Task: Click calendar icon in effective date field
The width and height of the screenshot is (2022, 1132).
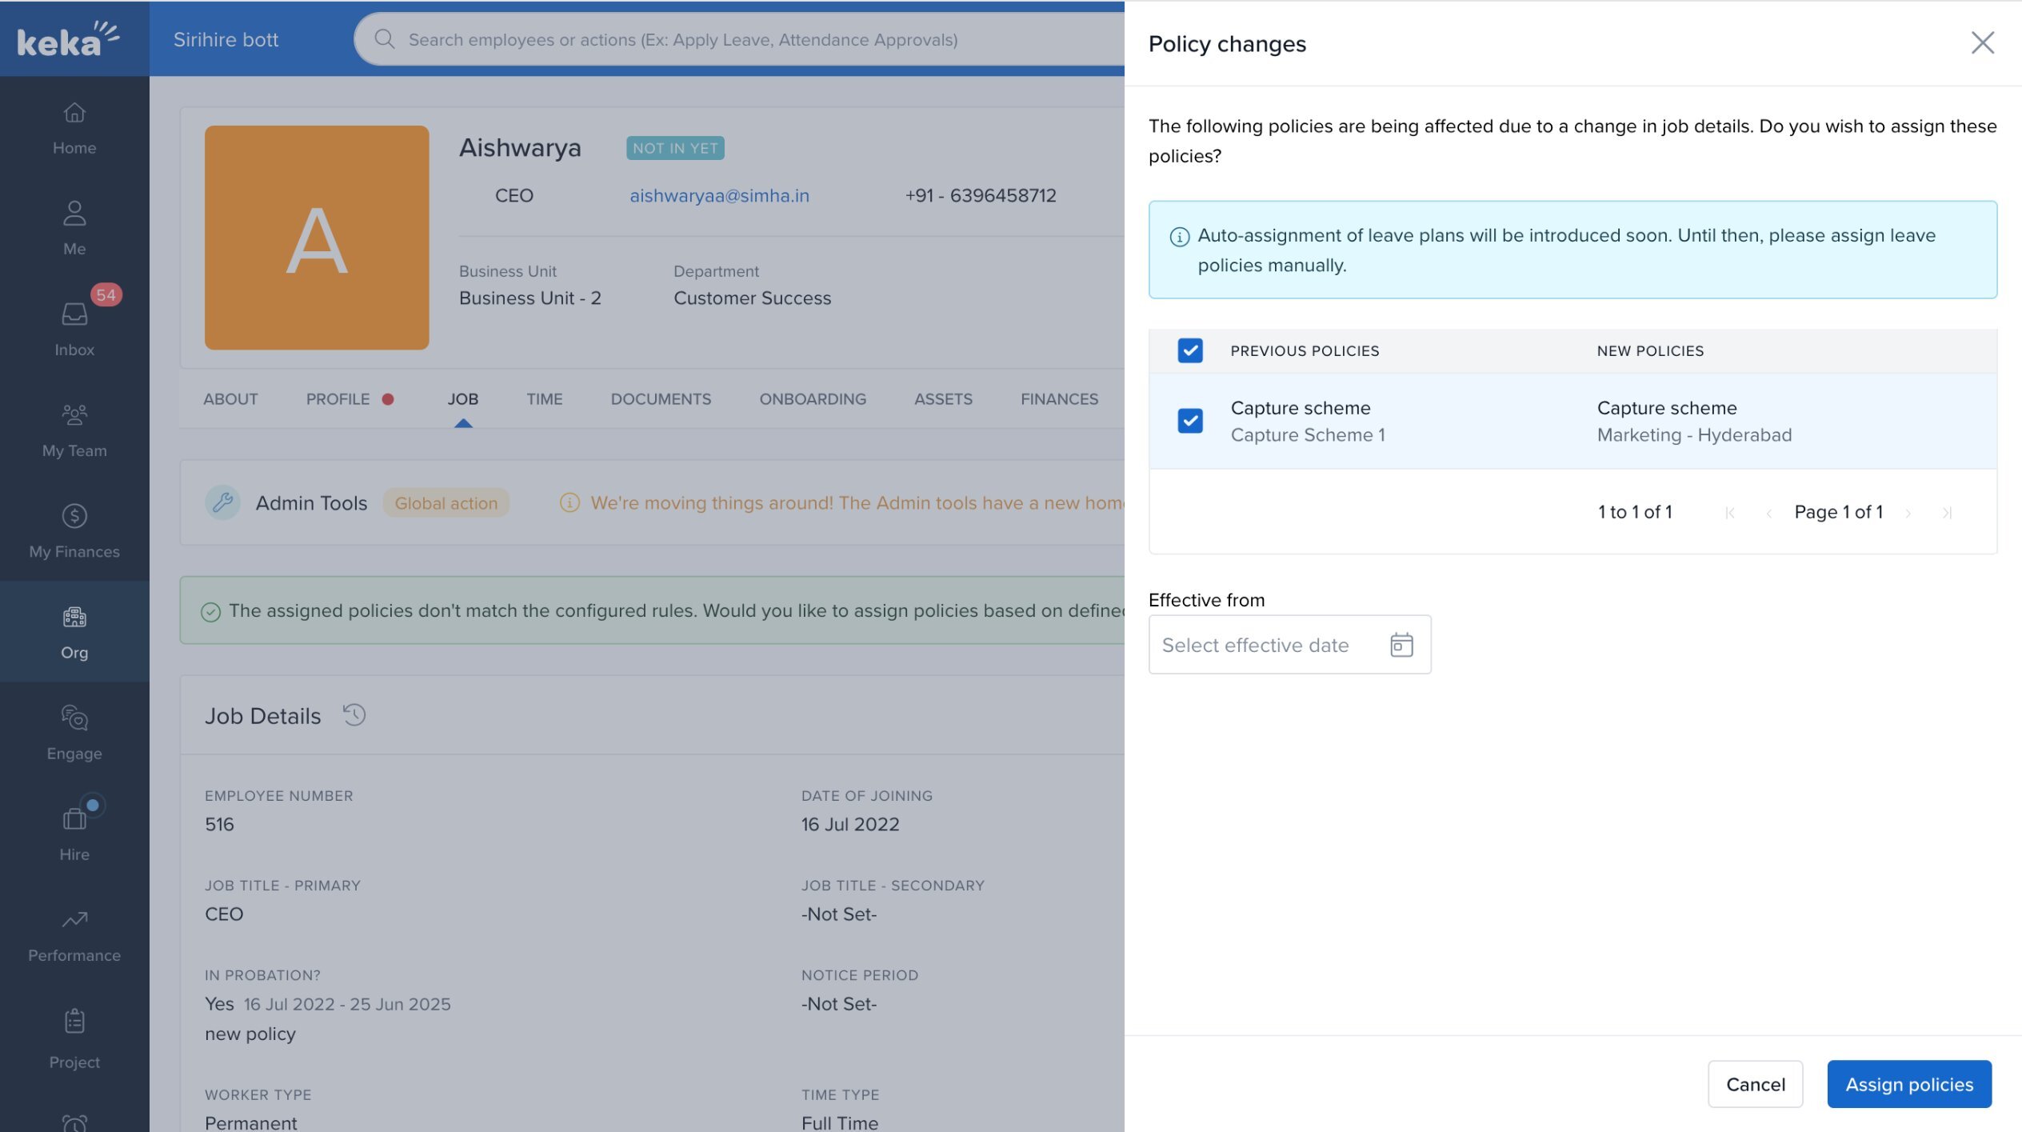Action: 1401,645
